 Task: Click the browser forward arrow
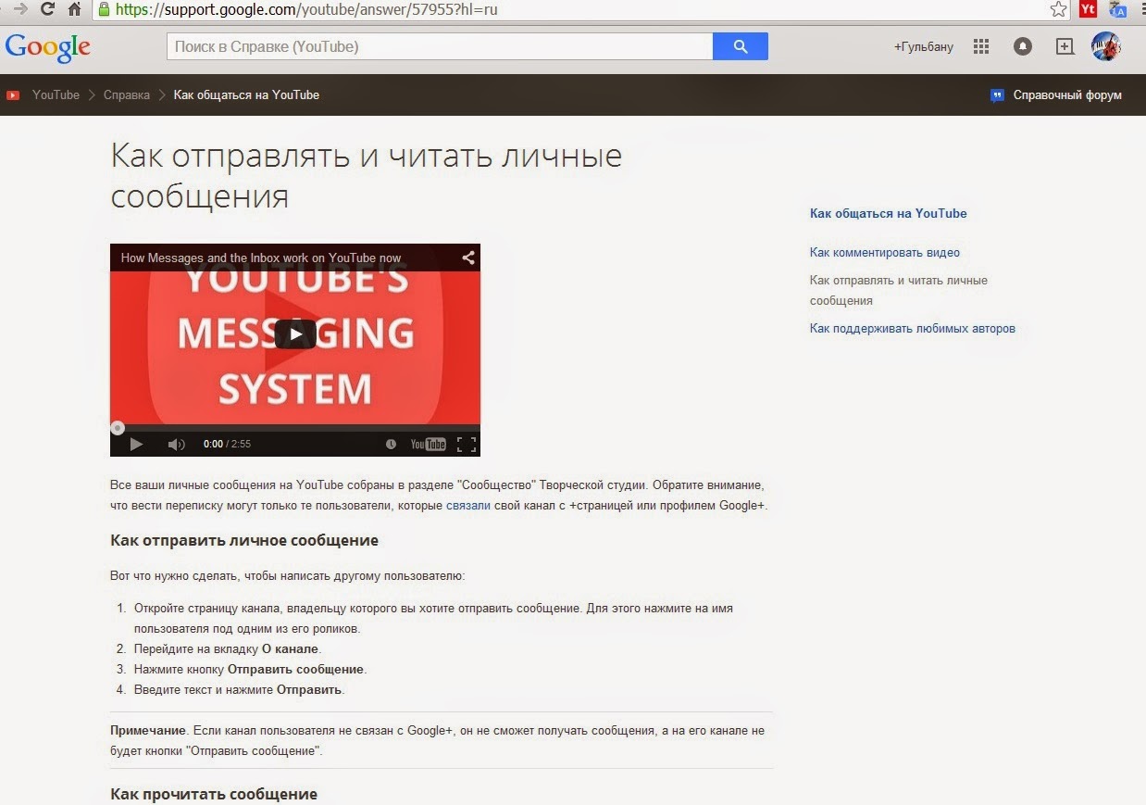tap(19, 9)
